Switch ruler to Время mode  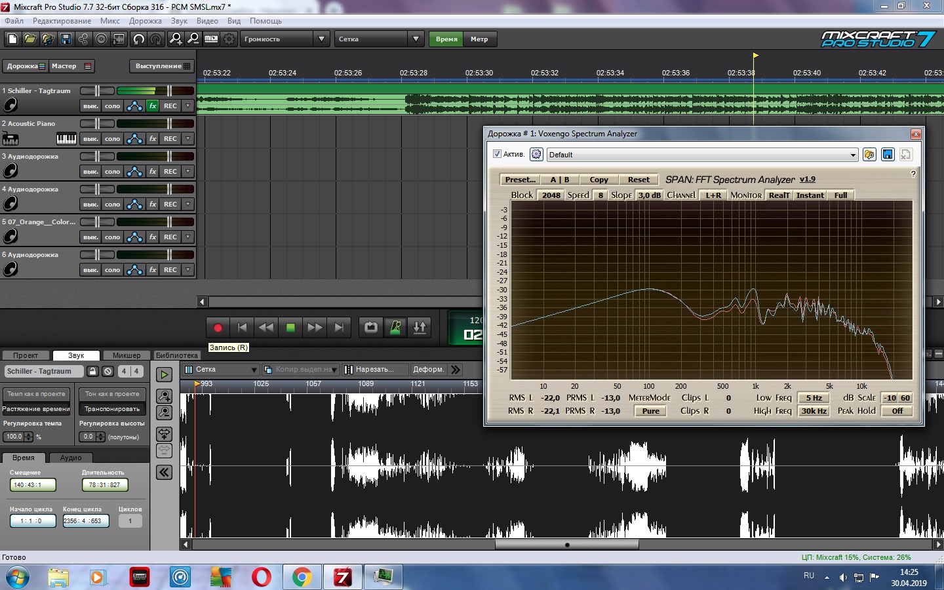(446, 39)
